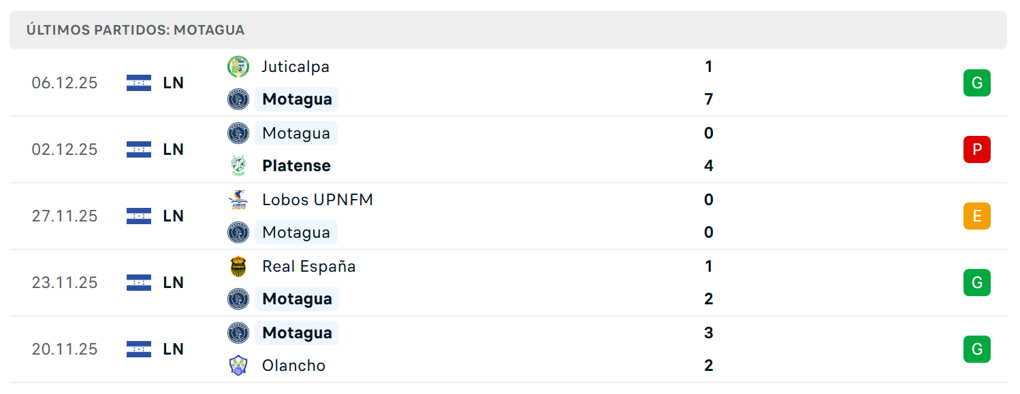
Task: Open the Real España team link
Action: point(308,266)
